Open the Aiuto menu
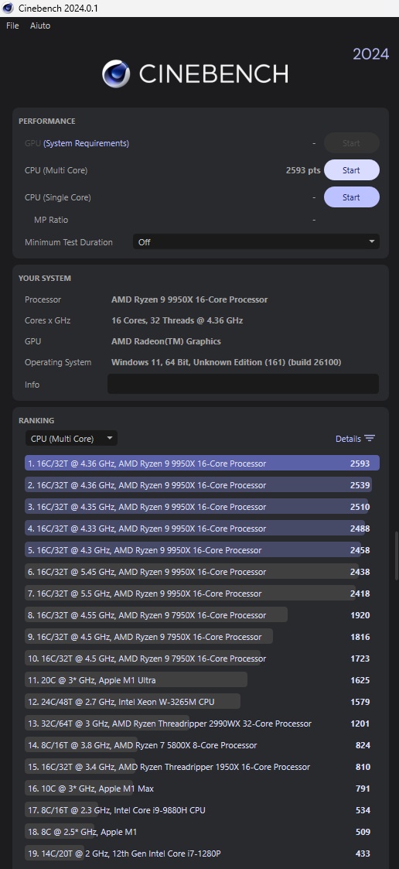This screenshot has height=869, width=399. 40,26
